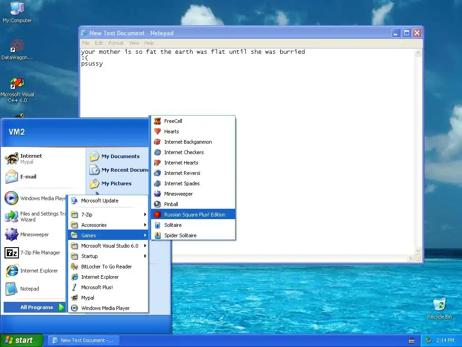This screenshot has height=347, width=462.
Task: Click Minesweeper in the Games submenu
Action: (193, 194)
